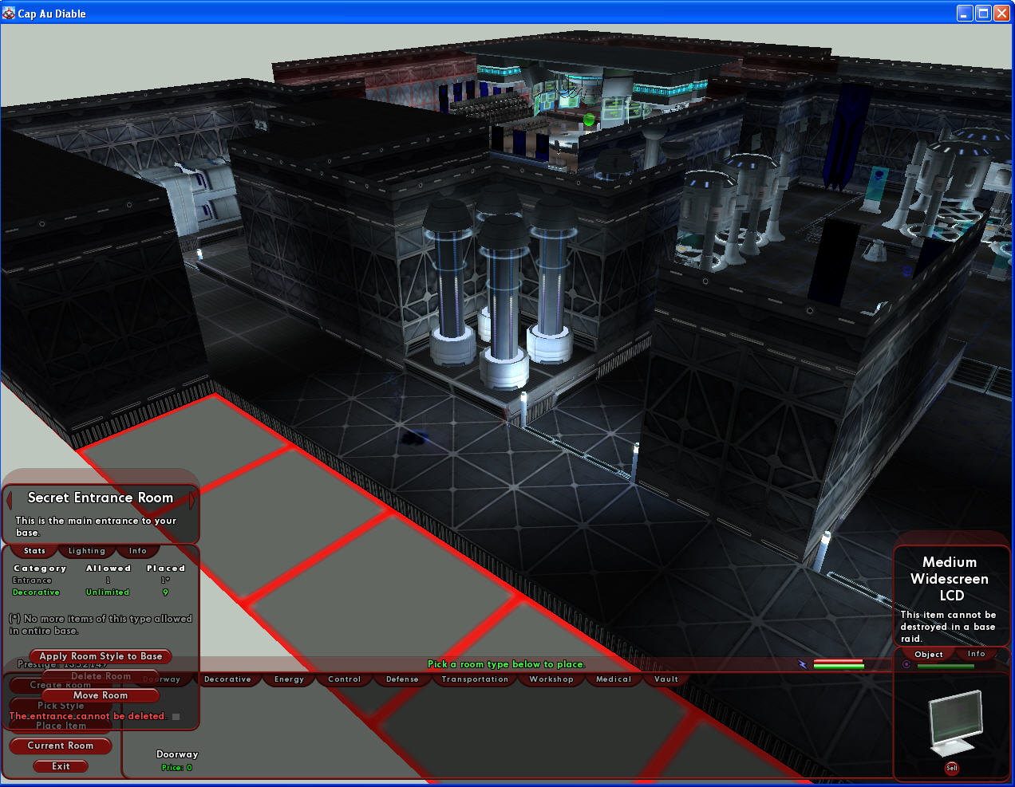Open the room Info tab
The width and height of the screenshot is (1015, 787).
(x=138, y=551)
